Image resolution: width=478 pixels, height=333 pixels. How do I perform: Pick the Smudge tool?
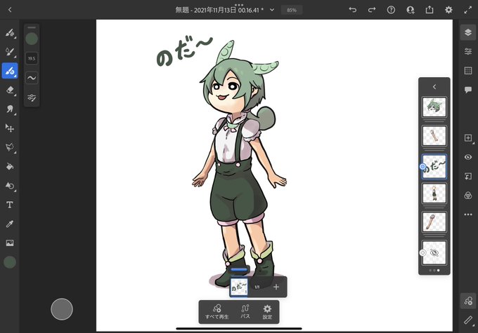point(10,109)
